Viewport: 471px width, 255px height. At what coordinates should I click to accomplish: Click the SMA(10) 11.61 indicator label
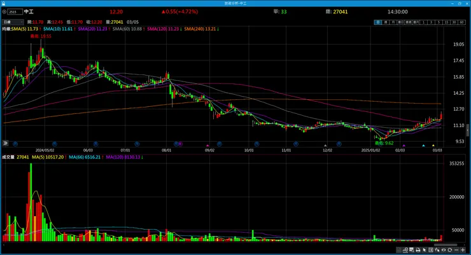pyautogui.click(x=59, y=29)
